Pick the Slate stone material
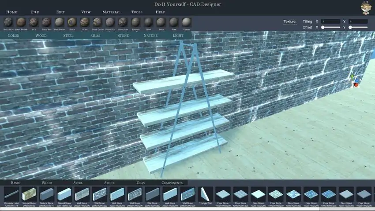Viewport: 375px width, 211px height. [x=85, y=22]
